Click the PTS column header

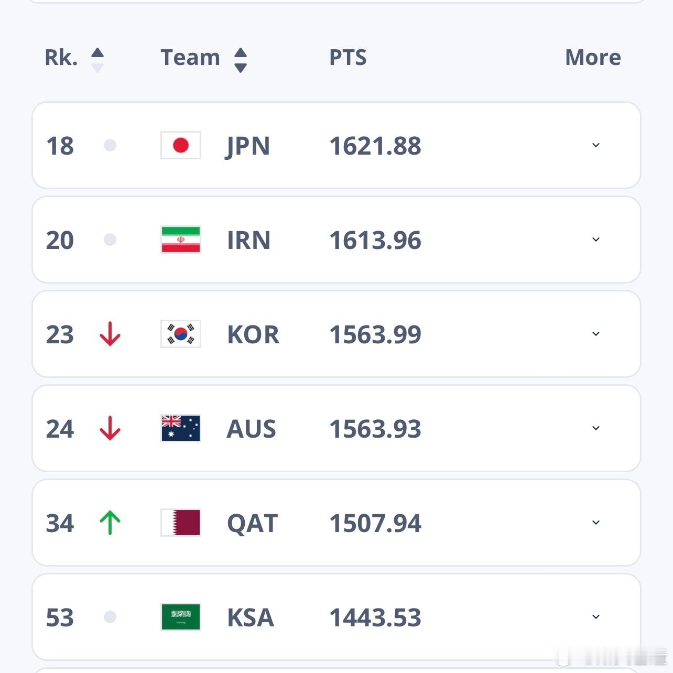click(348, 58)
